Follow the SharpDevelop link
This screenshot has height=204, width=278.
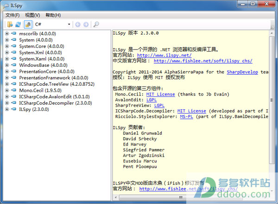pyautogui.click(x=242, y=72)
